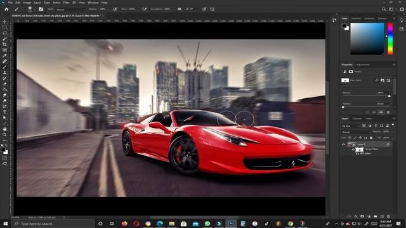
Task: Open the Filter menu
Action: click(x=66, y=3)
